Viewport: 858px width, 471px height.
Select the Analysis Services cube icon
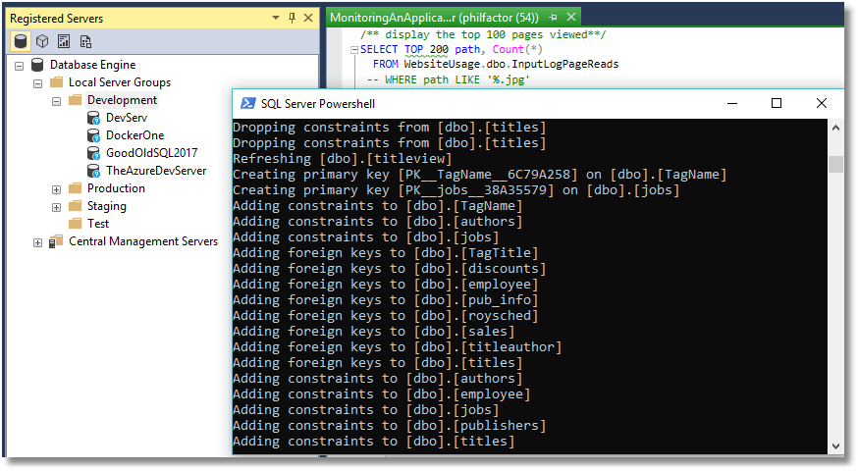point(42,41)
